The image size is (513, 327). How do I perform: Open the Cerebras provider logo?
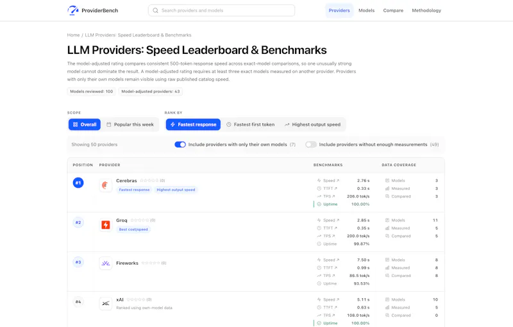[x=106, y=185]
